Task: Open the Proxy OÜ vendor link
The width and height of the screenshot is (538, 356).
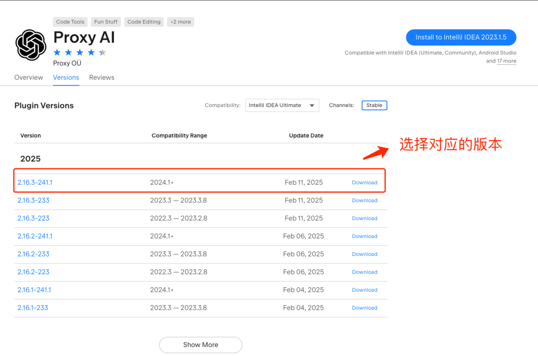Action: (67, 63)
